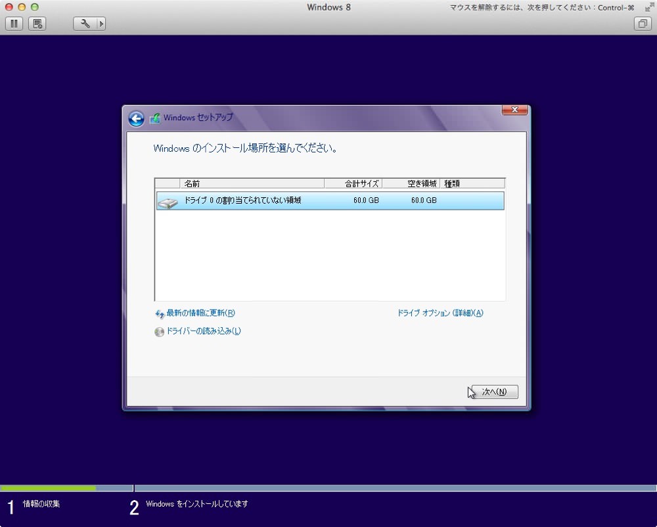Click the driver disc icon
Viewport: 657px width, 527px height.
click(159, 332)
